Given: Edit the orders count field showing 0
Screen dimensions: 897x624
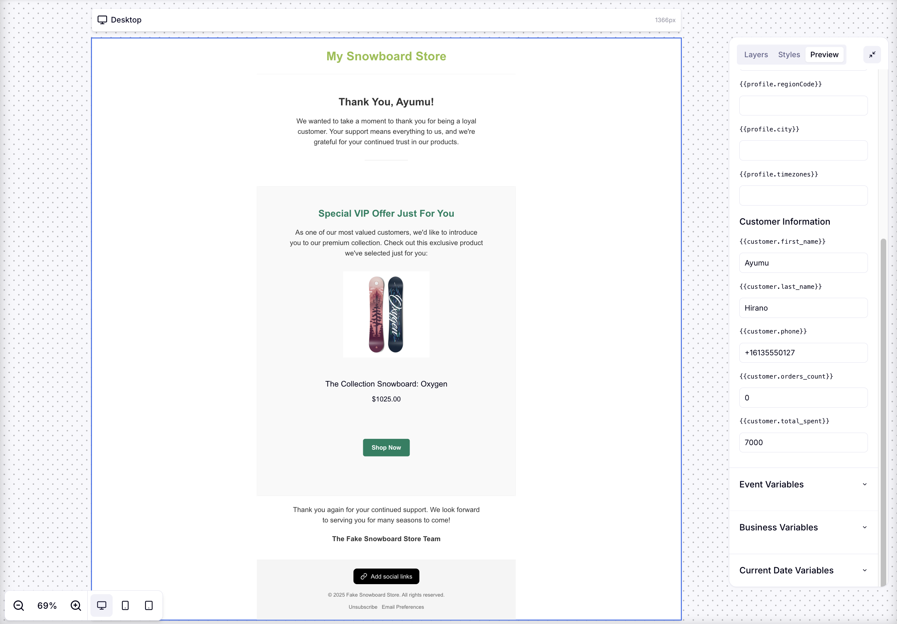Looking at the screenshot, I should 803,398.
